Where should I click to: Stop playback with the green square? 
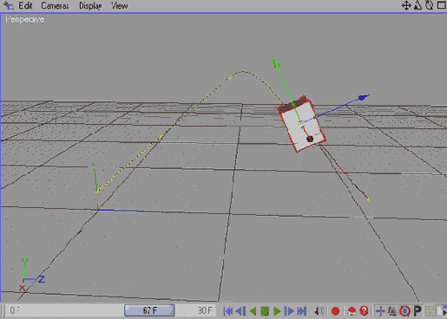pyautogui.click(x=265, y=311)
